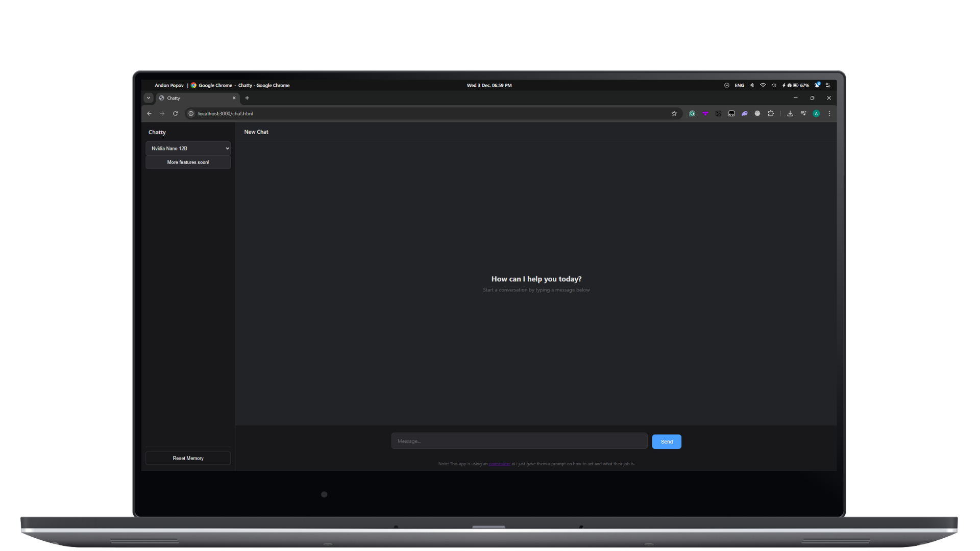This screenshot has width=980, height=551.
Task: Bookmark this page with the star icon
Action: pyautogui.click(x=674, y=113)
